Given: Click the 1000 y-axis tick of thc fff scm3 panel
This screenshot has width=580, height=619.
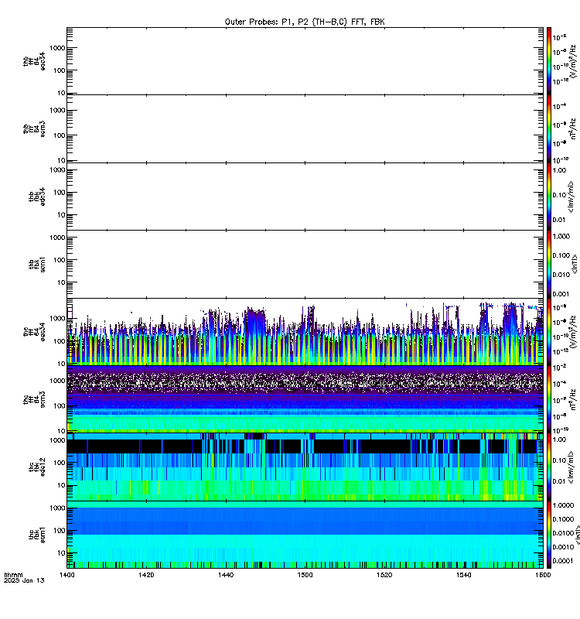Looking at the screenshot, I should point(57,381).
